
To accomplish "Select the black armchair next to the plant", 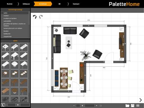I will click(x=97, y=54).
